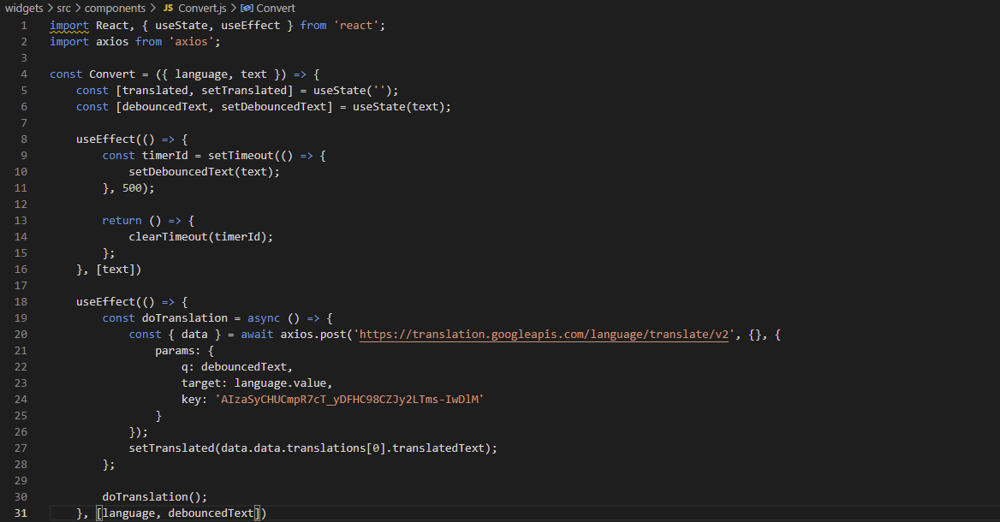Click the setTranslated call on line 27
The height and width of the screenshot is (522, 1000).
tap(171, 448)
